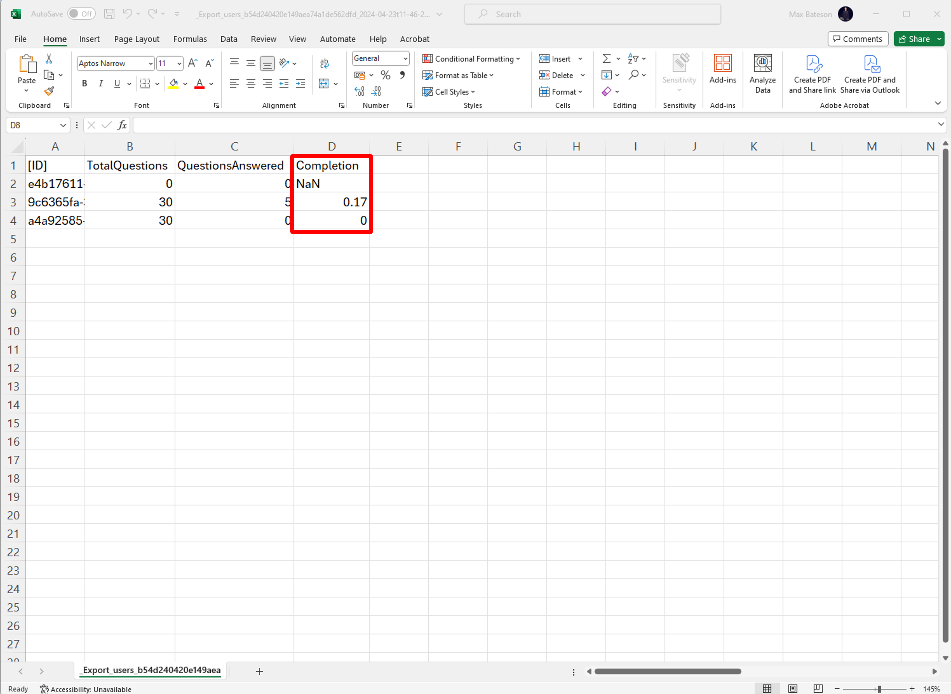The width and height of the screenshot is (951, 694).
Task: Expand the General number format dropdown
Action: [405, 58]
